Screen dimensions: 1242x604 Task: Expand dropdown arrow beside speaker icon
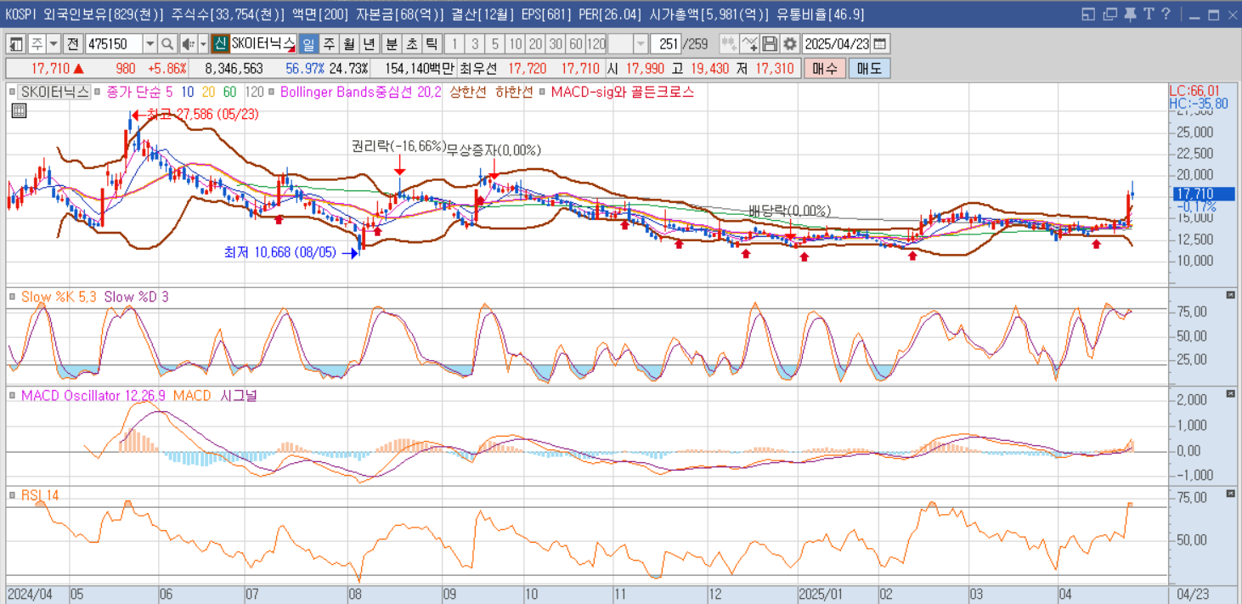point(202,44)
